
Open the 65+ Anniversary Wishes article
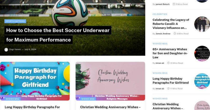[x=170, y=53]
